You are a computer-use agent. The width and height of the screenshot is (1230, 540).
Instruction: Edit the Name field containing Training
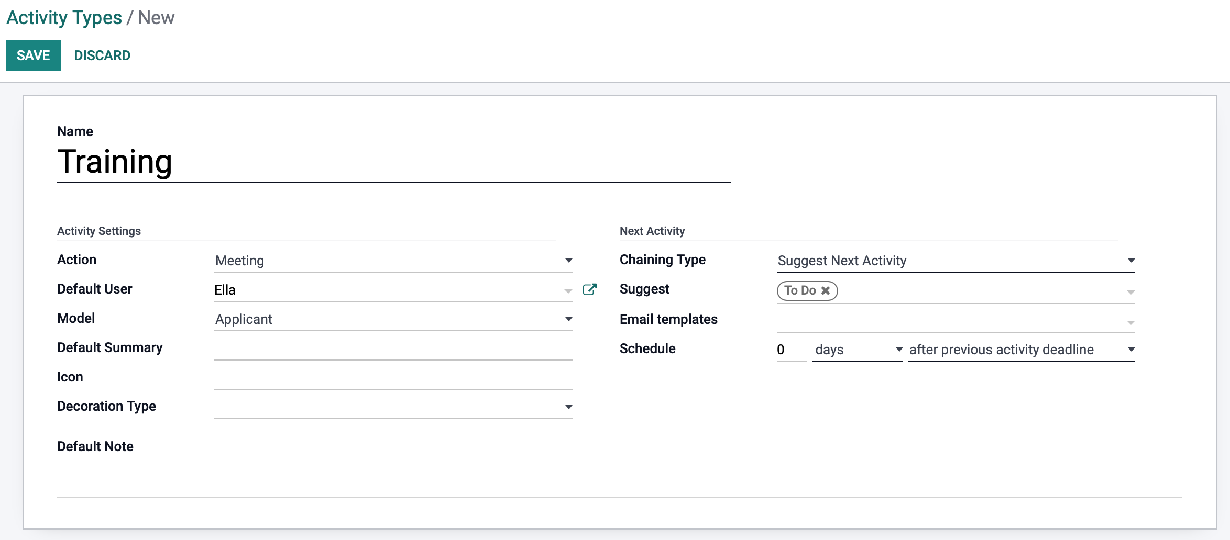click(x=393, y=162)
